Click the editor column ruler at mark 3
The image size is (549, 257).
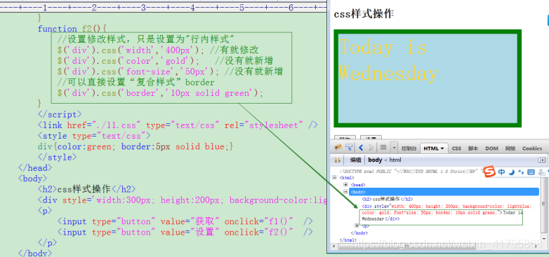[x=143, y=8]
